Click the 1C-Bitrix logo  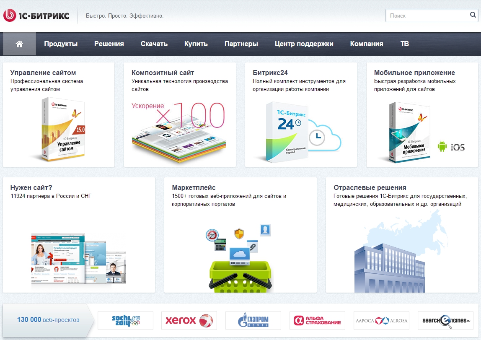[36, 16]
